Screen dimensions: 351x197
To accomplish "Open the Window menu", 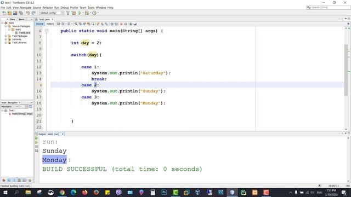I will click(x=101, y=8).
